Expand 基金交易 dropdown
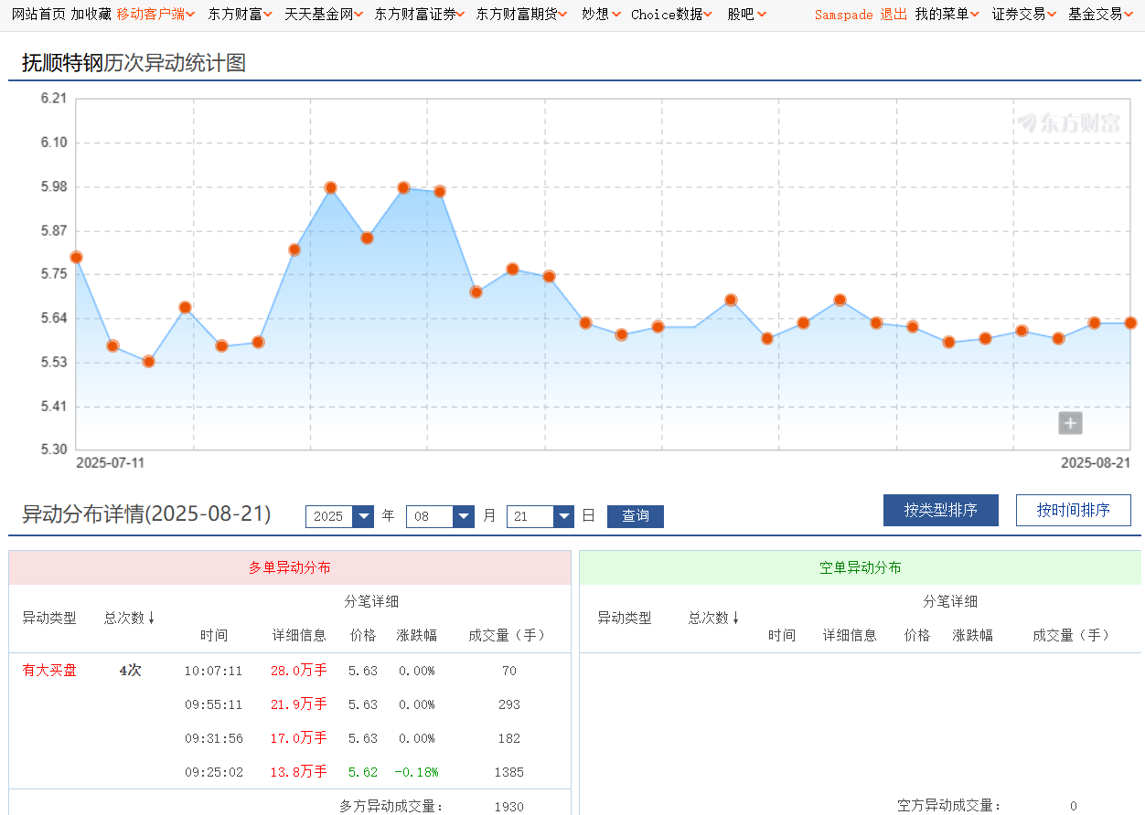 (x=1101, y=15)
